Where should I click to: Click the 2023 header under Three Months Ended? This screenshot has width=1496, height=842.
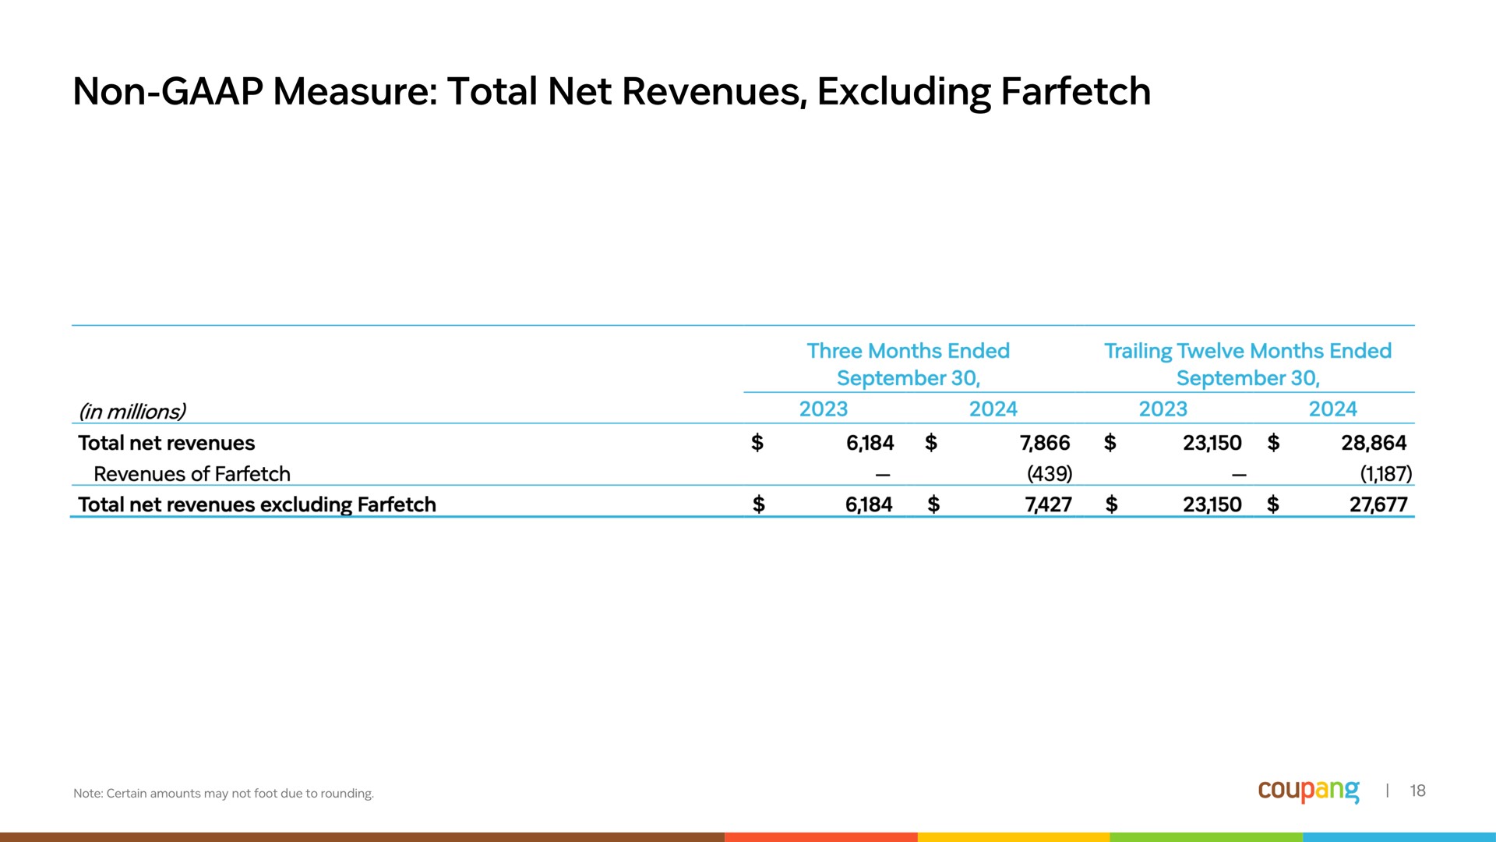point(823,409)
